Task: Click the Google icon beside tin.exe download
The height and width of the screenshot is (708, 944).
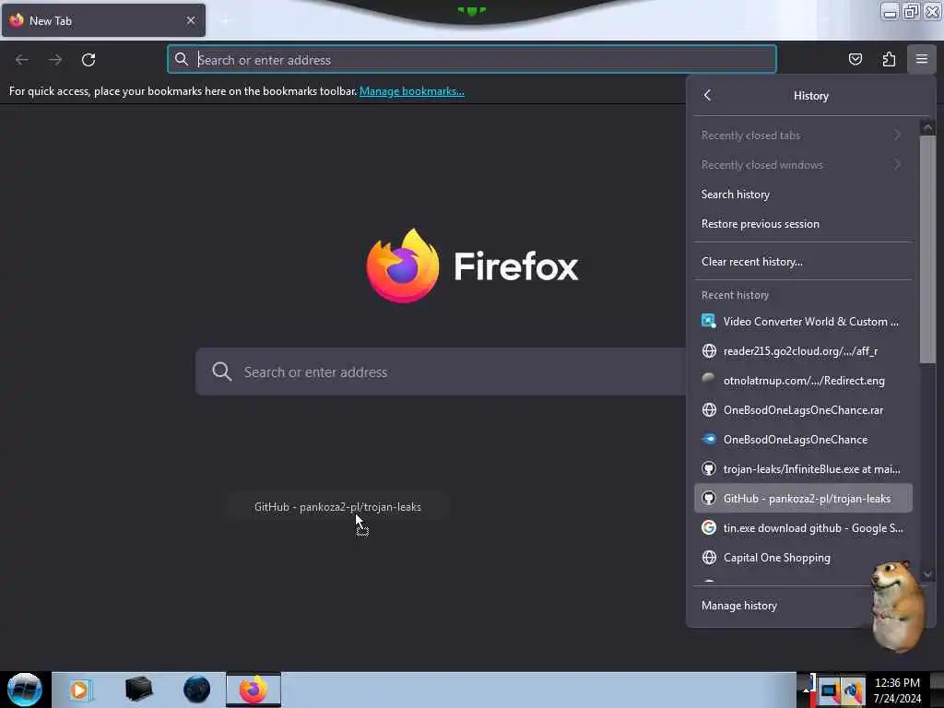Action: pyautogui.click(x=709, y=527)
